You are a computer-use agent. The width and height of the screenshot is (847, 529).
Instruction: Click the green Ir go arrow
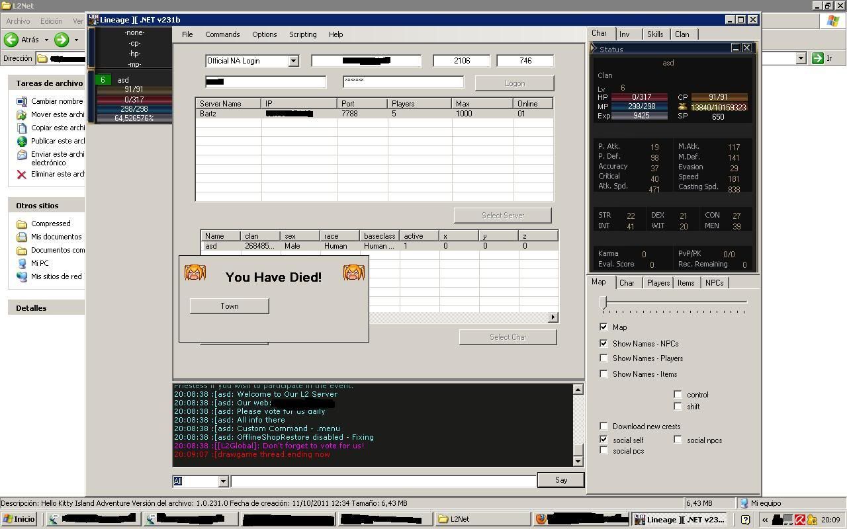817,58
